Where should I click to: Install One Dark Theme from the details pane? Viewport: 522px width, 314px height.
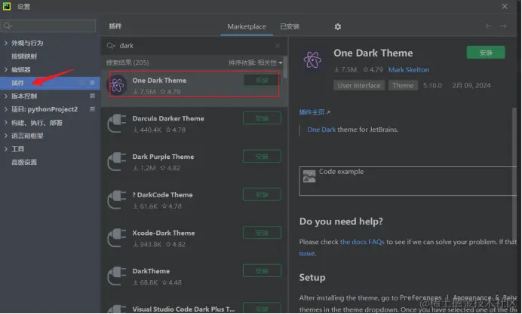point(486,53)
